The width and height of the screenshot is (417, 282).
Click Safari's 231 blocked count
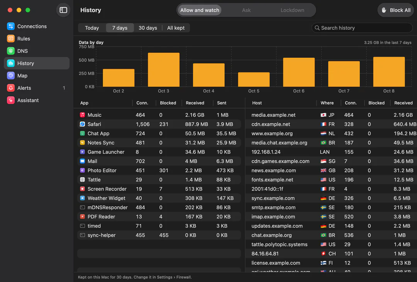click(x=164, y=124)
